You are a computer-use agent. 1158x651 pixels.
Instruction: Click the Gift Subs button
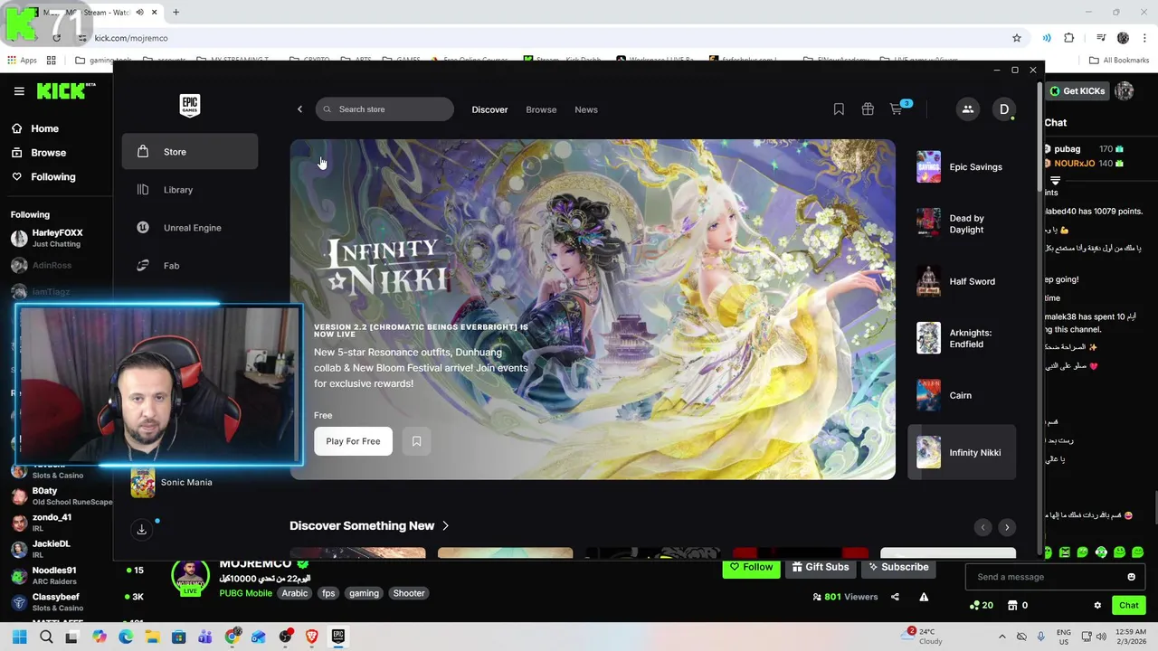(x=820, y=568)
